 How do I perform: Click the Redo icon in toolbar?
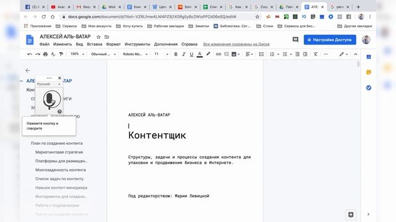pyautogui.click(x=38, y=54)
